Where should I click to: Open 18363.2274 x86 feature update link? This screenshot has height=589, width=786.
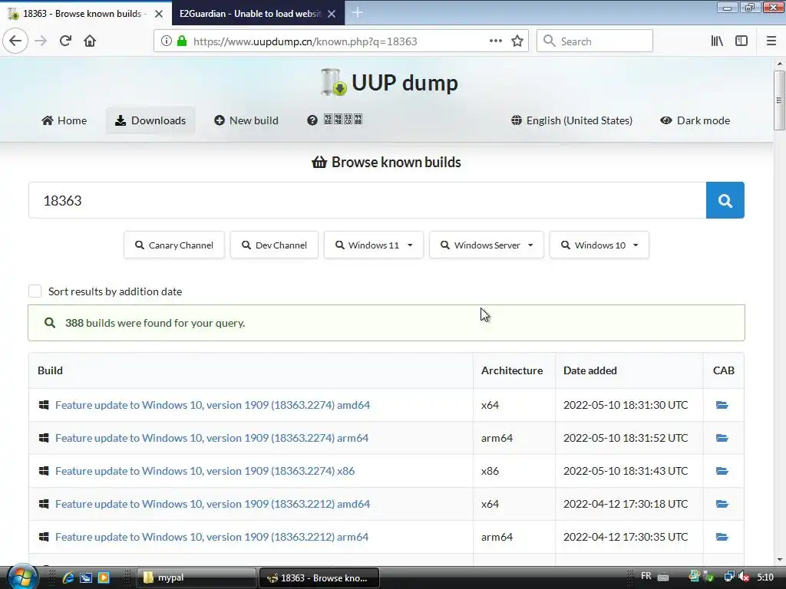pyautogui.click(x=204, y=471)
